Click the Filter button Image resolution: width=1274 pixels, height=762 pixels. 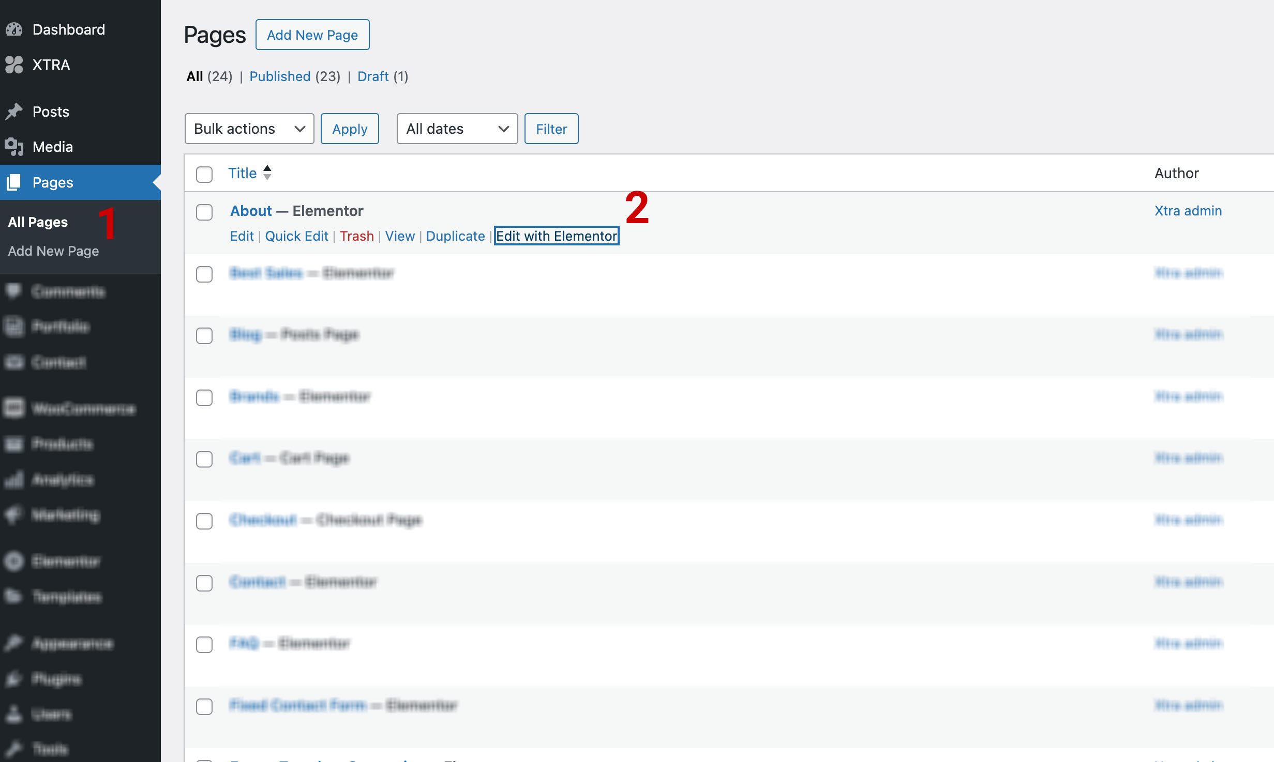(551, 129)
